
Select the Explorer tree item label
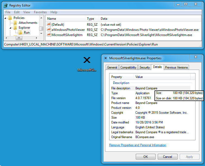click(24, 28)
